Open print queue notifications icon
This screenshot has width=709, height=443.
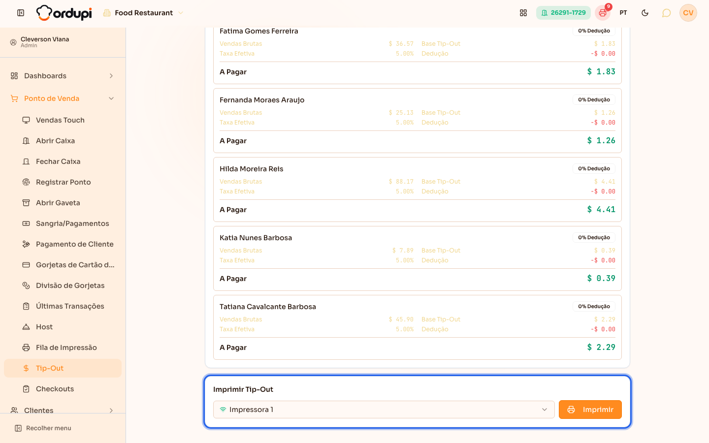click(x=603, y=13)
